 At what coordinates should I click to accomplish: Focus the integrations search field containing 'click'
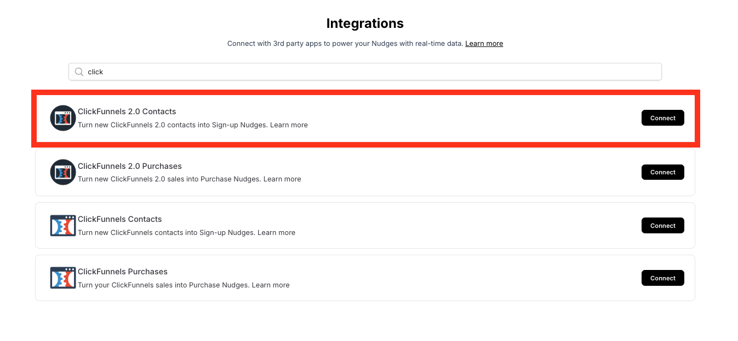pyautogui.click(x=365, y=72)
